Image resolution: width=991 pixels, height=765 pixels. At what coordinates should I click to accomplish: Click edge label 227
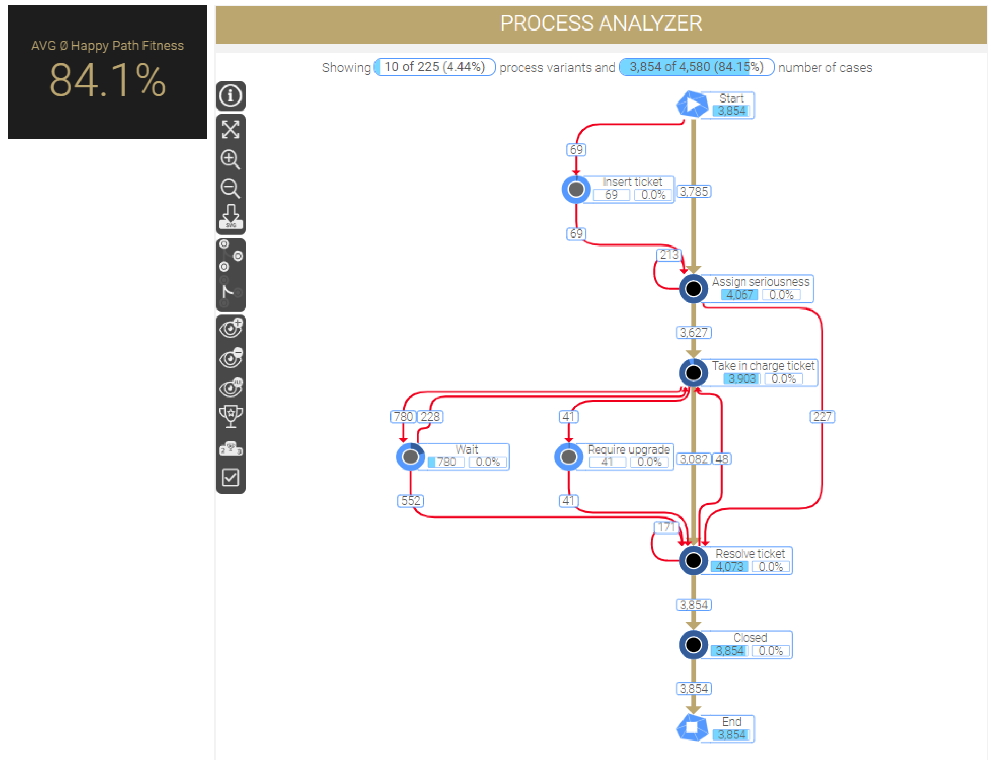click(x=822, y=416)
